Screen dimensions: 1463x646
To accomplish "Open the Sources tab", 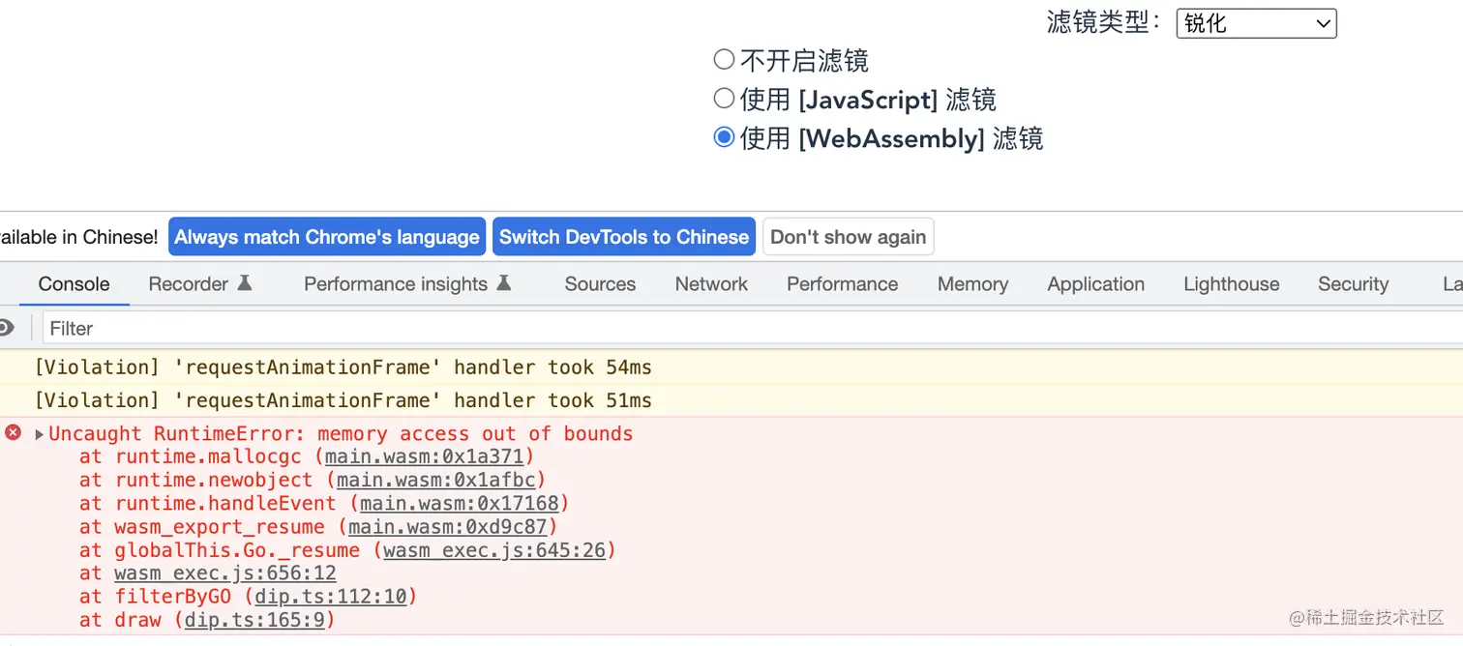I will click(600, 284).
